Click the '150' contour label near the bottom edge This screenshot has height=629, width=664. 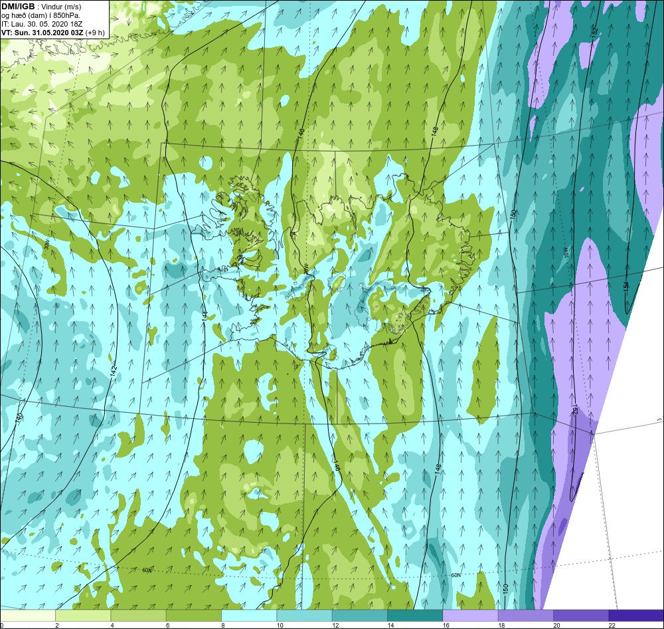click(x=505, y=588)
